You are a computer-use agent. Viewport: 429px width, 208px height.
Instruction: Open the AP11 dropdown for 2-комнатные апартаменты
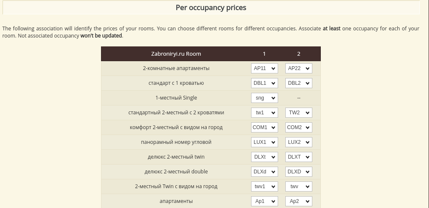pyautogui.click(x=264, y=68)
